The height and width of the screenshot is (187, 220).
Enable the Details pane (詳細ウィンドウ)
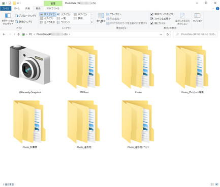click(23, 22)
